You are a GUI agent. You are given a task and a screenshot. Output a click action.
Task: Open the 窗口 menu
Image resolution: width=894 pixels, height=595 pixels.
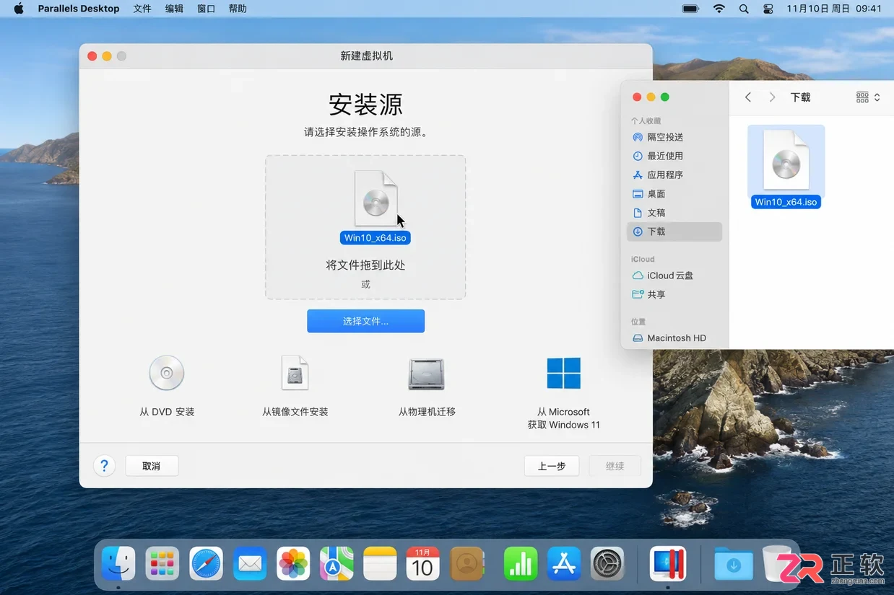[x=206, y=9]
